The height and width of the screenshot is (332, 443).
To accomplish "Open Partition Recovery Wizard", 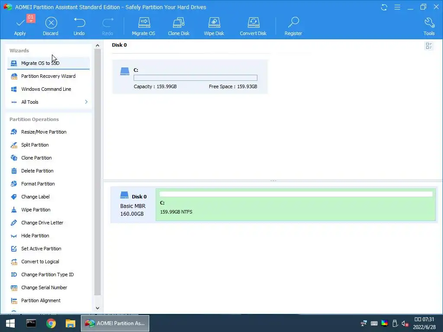I will pos(48,76).
